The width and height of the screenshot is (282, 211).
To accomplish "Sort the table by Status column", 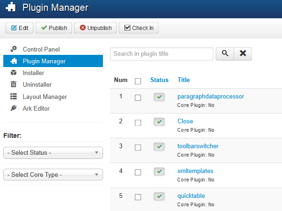I will (159, 80).
